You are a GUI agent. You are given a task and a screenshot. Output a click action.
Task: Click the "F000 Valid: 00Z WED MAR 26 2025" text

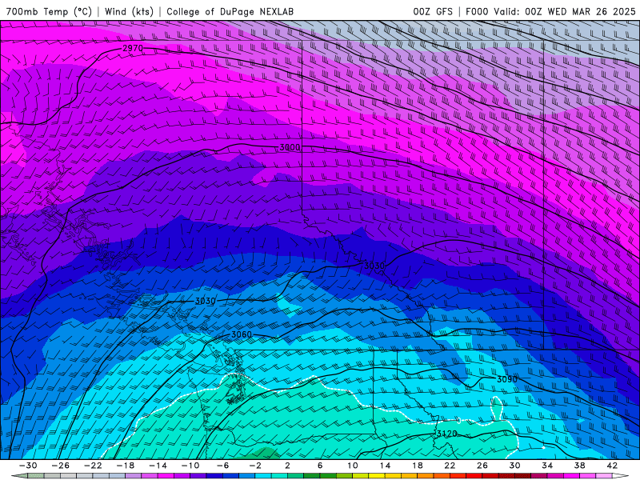click(550, 11)
